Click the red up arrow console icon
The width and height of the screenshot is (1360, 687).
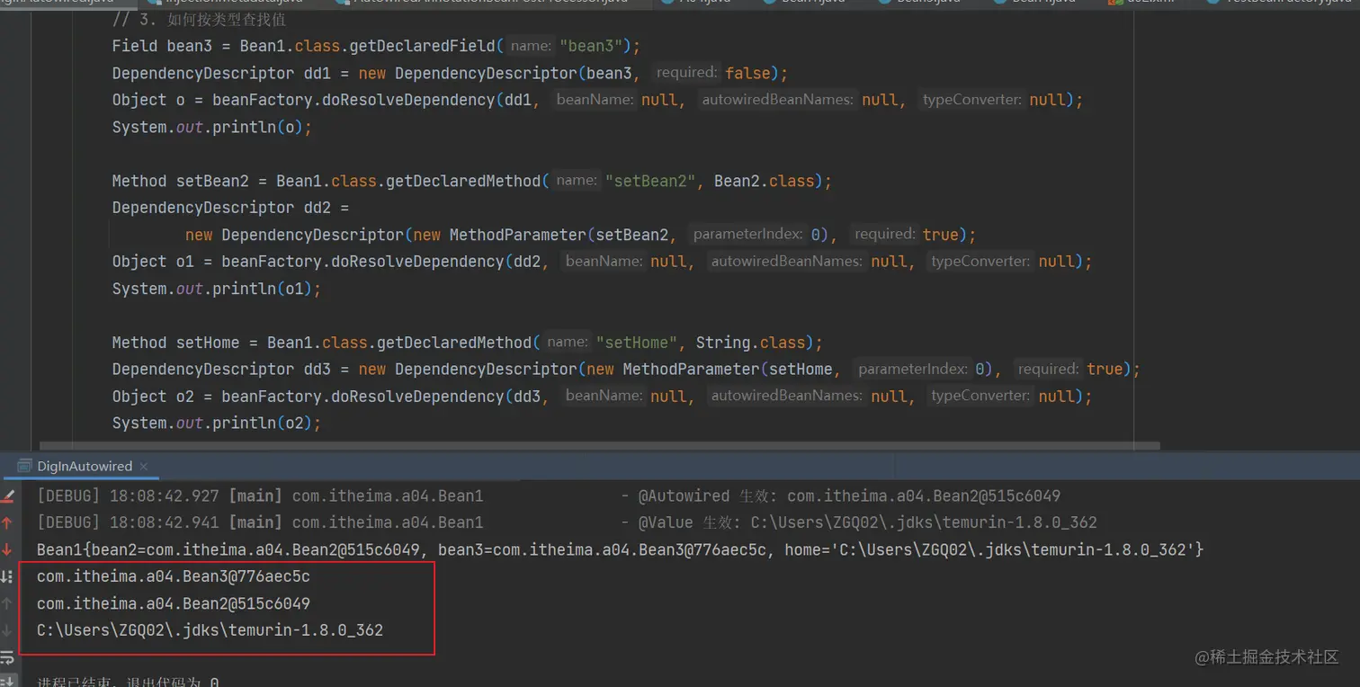[x=8, y=522]
